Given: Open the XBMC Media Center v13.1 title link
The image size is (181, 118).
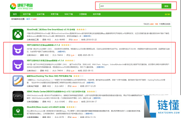Looking at the screenshot, I should pos(56,92).
